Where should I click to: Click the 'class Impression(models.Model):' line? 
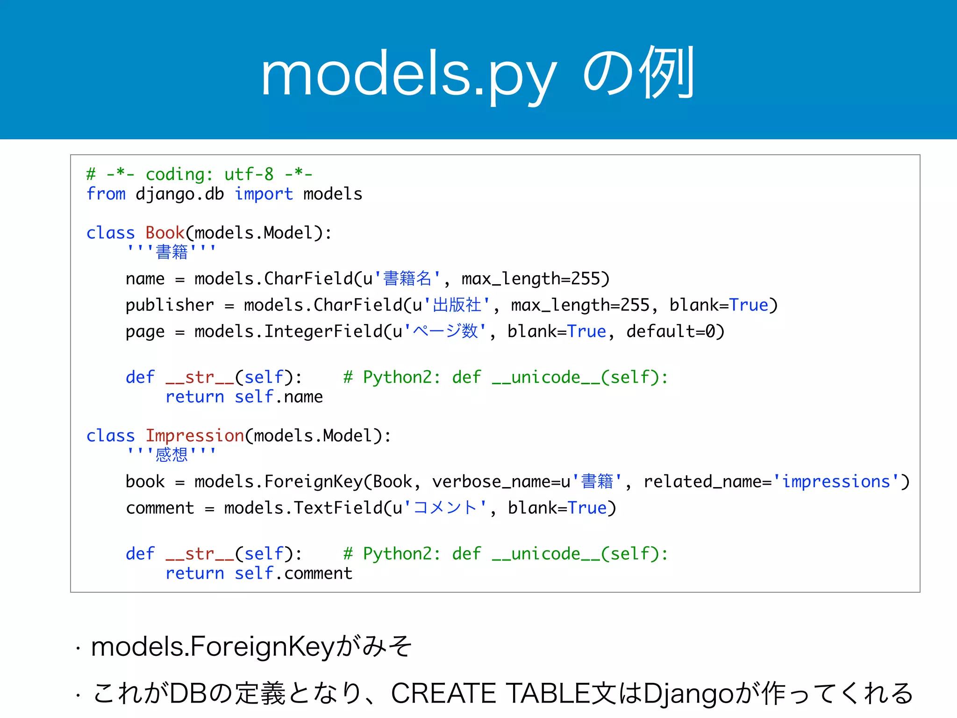pos(239,436)
